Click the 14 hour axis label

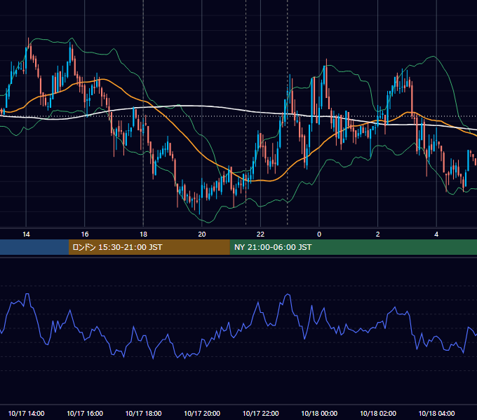26,234
